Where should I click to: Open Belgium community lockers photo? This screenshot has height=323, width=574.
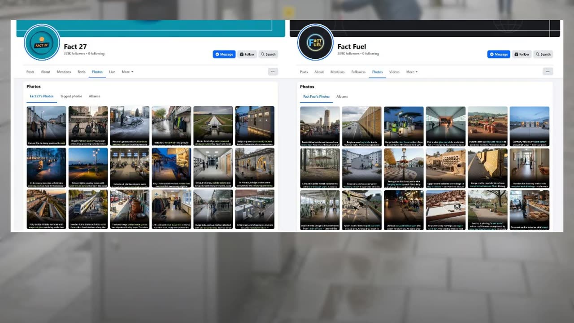coord(255,126)
